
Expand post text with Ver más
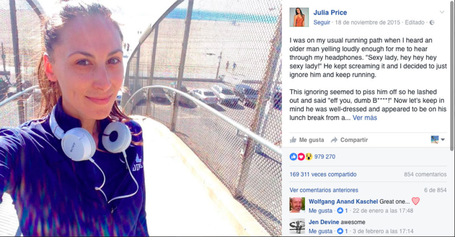pos(365,118)
